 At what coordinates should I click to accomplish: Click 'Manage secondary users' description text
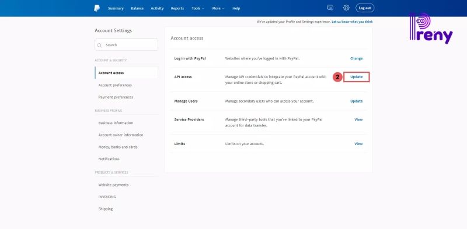point(269,101)
